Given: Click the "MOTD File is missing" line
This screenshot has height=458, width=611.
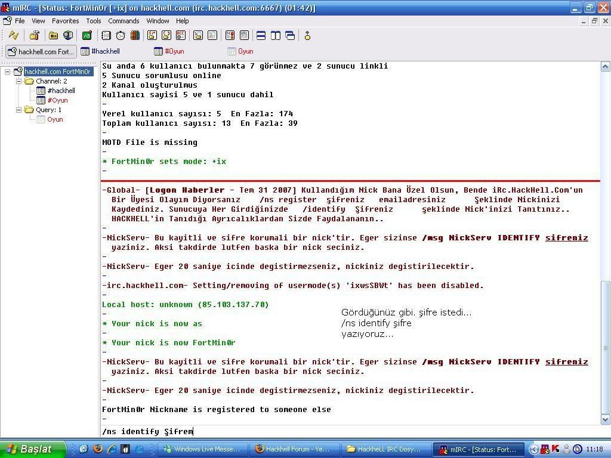Looking at the screenshot, I should (x=150, y=143).
